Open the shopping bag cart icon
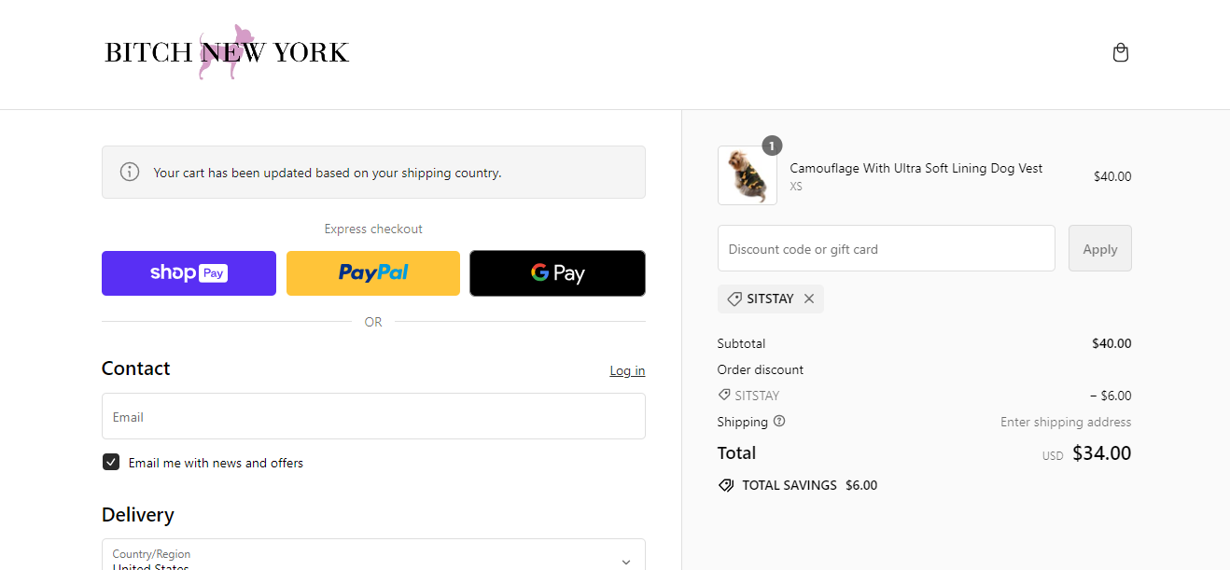 pos(1121,52)
